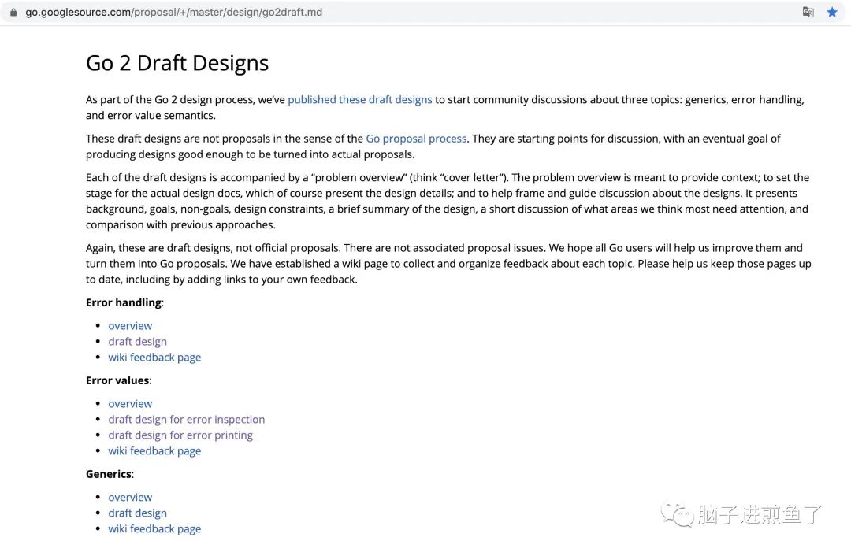Toggle the bookmark star icon
The height and width of the screenshot is (552, 851).
click(832, 12)
